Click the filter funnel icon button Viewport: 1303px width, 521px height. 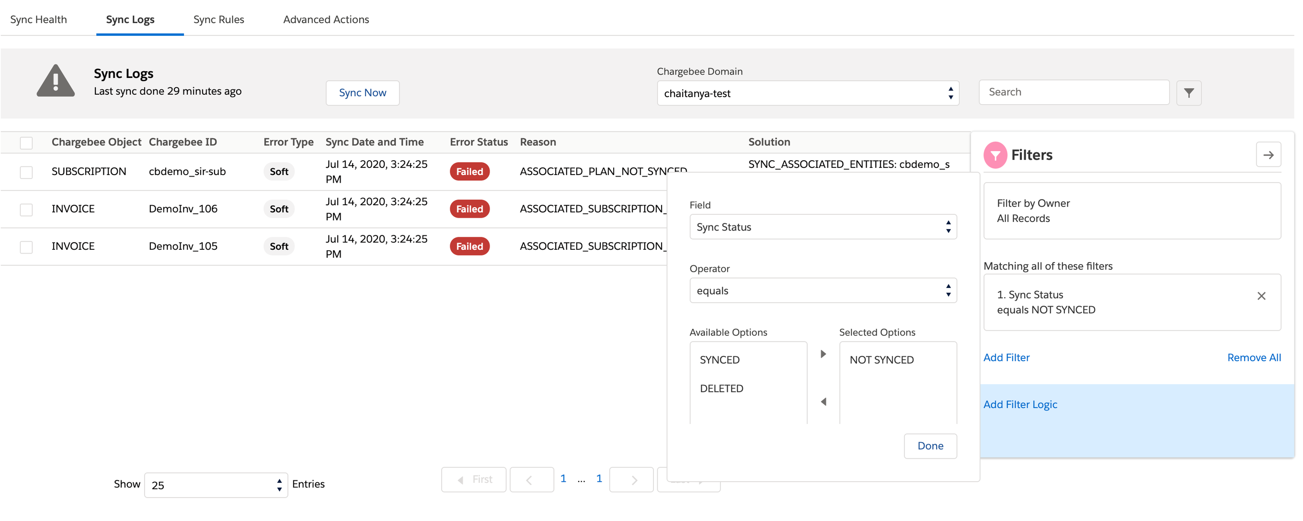(1188, 93)
